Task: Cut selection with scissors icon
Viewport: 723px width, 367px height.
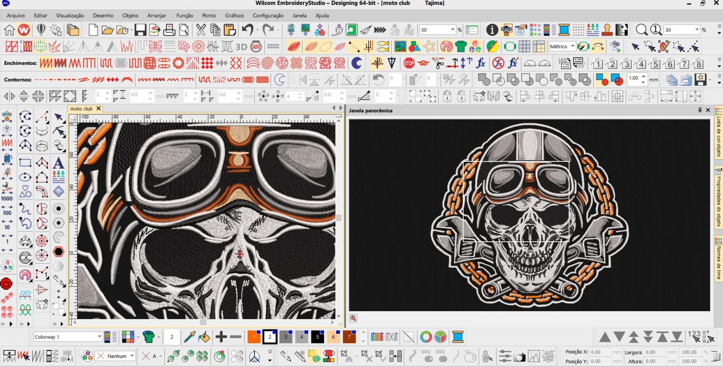Action: pyautogui.click(x=201, y=30)
